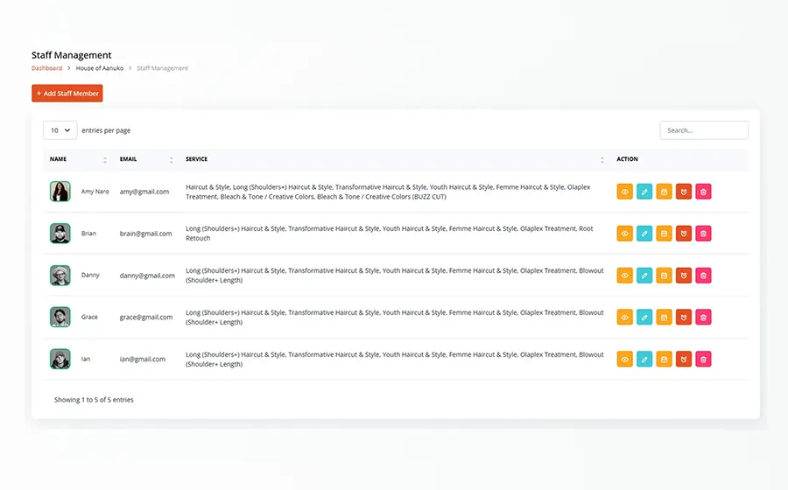Open the 10 entries per page dropdown
The width and height of the screenshot is (788, 490).
60,130
